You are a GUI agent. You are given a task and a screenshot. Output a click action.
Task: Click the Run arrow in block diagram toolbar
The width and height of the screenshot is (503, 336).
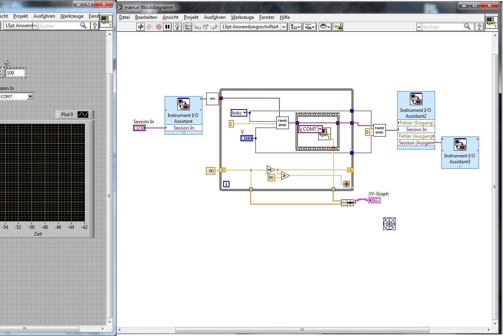point(141,27)
